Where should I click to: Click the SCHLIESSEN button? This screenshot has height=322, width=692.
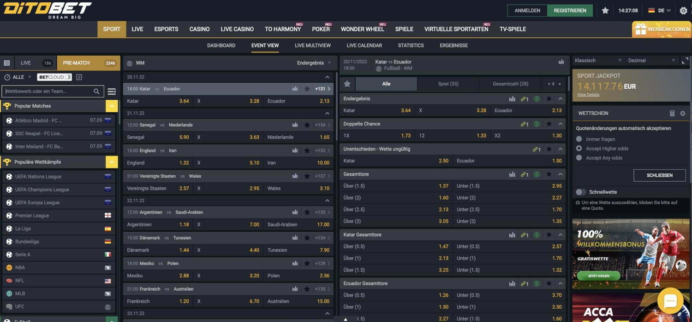click(x=660, y=175)
